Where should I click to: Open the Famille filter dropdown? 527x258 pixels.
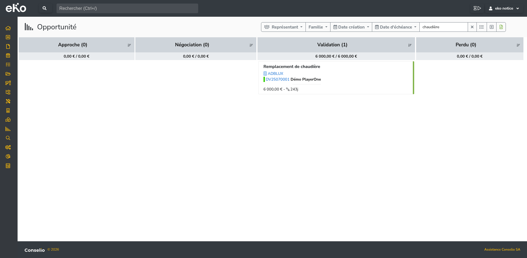[x=318, y=27]
